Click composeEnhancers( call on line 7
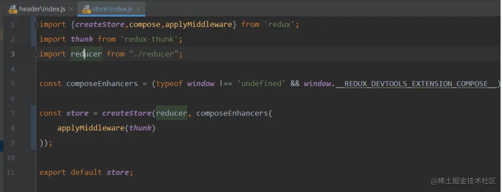 pyautogui.click(x=234, y=113)
